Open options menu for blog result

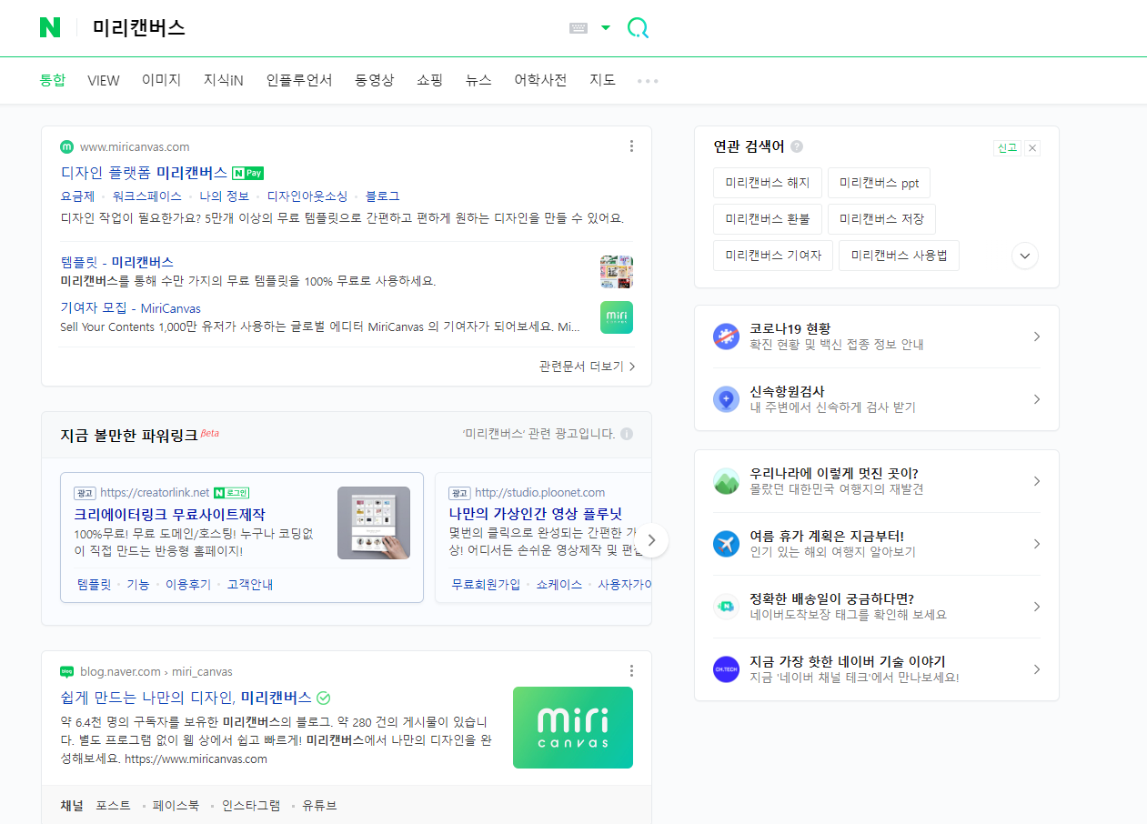point(632,671)
